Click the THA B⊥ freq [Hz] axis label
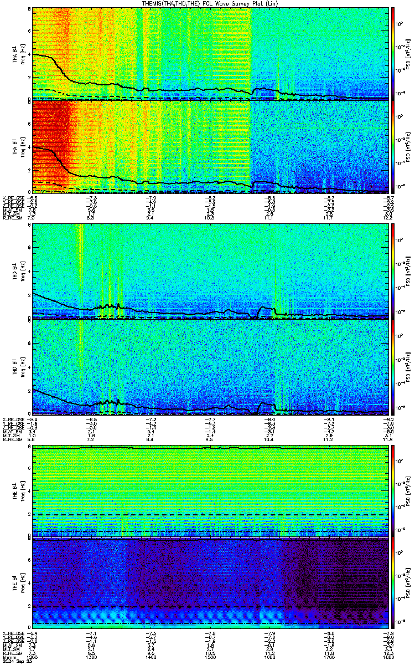The width and height of the screenshot is (415, 665). point(22,53)
